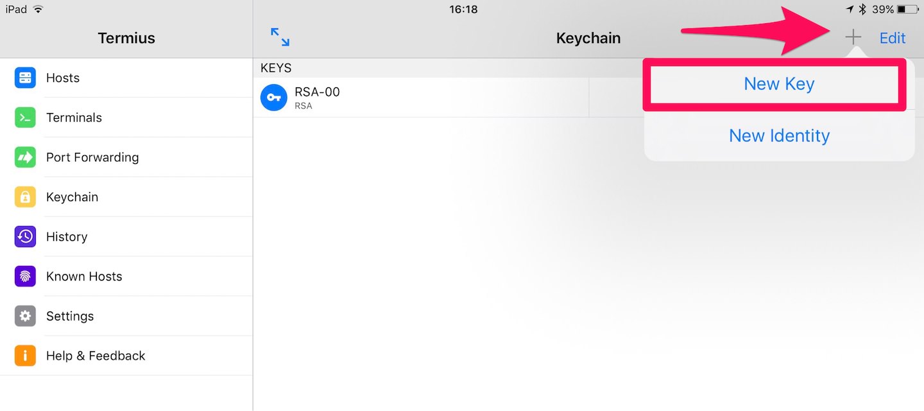Viewport: 924px width, 411px height.
Task: Open the plus add menu
Action: click(x=853, y=38)
